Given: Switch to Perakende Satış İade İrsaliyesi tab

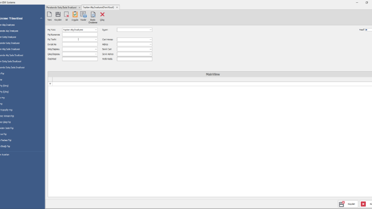Looking at the screenshot, I should [x=61, y=7].
